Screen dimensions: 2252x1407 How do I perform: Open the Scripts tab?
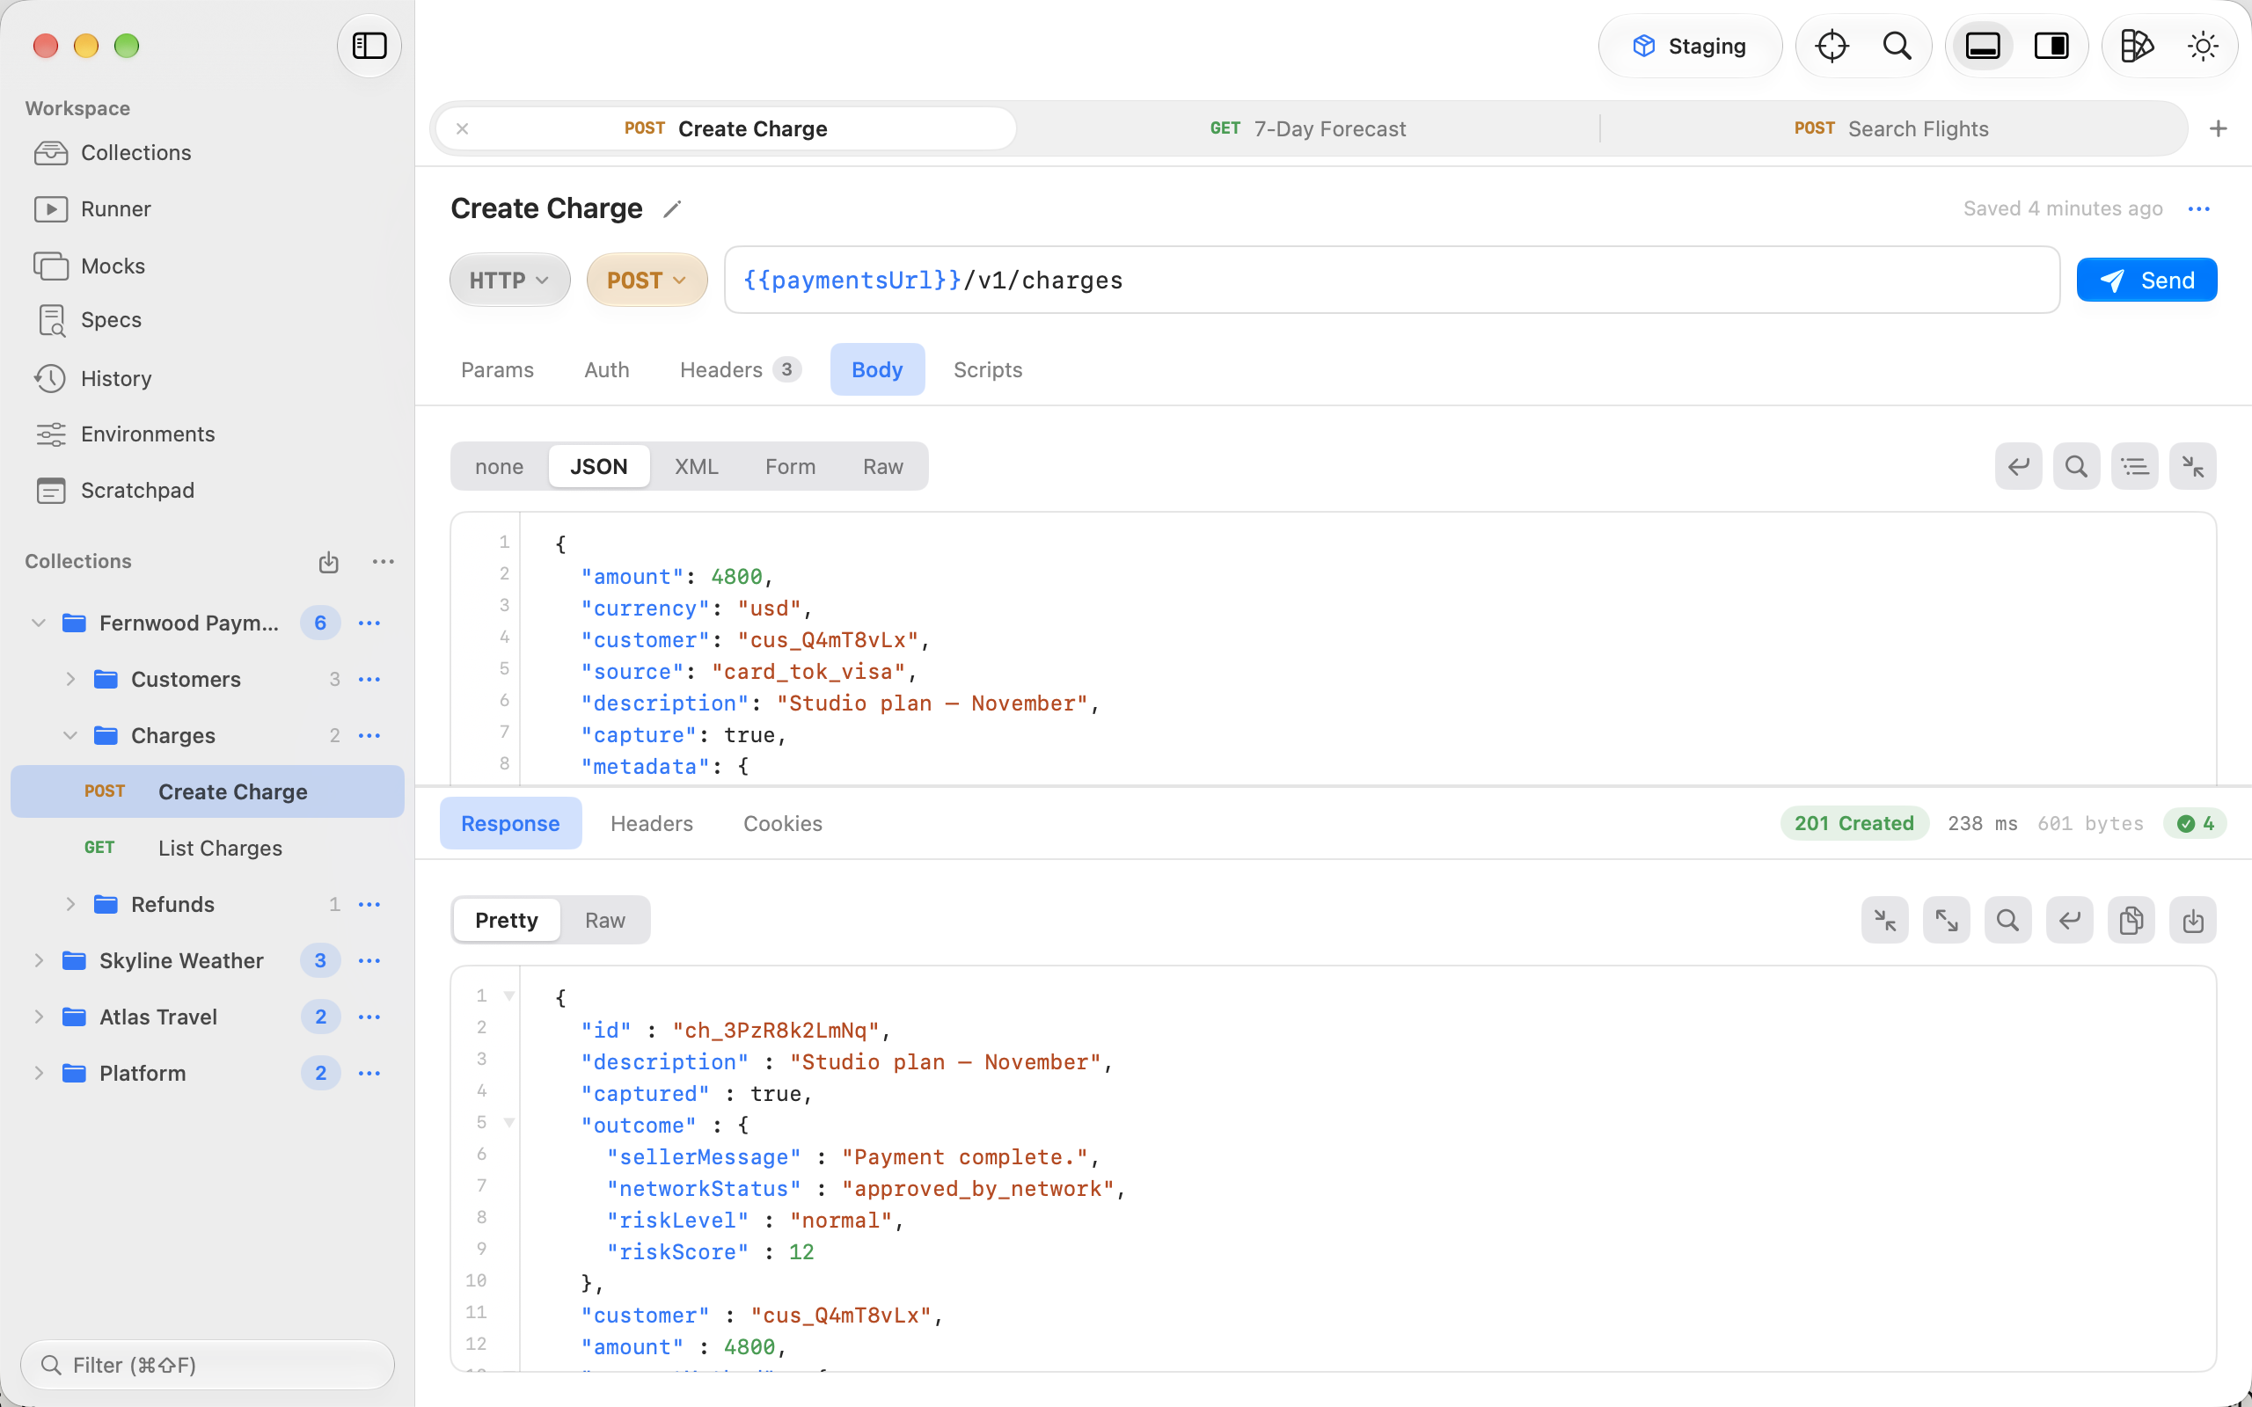[987, 369]
